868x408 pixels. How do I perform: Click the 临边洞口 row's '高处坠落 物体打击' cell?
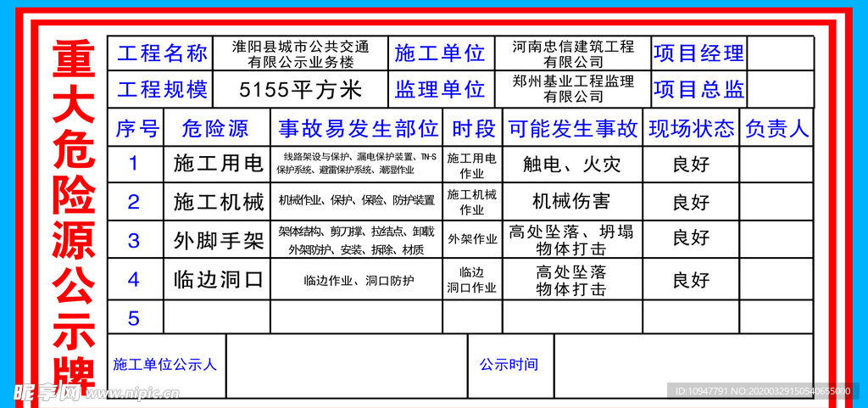pyautogui.click(x=571, y=280)
